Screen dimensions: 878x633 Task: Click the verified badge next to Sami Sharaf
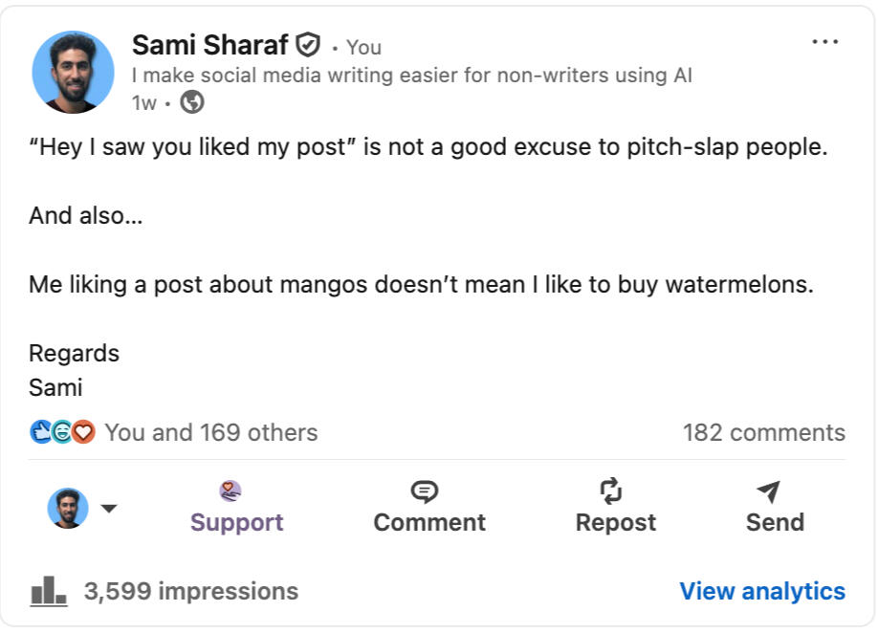click(308, 45)
